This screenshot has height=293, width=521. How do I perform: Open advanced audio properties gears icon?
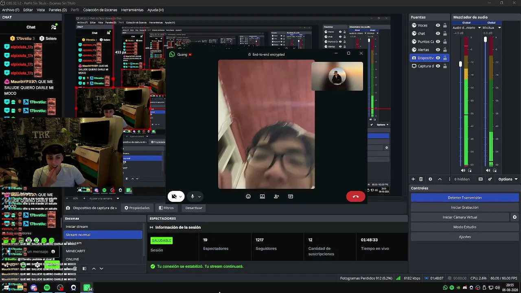pos(490,179)
